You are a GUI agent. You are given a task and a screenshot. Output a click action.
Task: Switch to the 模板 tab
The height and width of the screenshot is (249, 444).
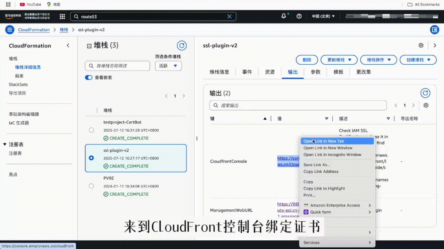coord(339,72)
